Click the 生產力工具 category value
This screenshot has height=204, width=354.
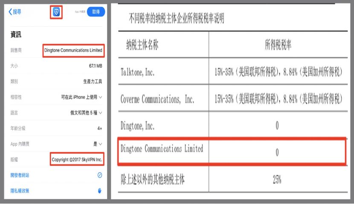93,82
